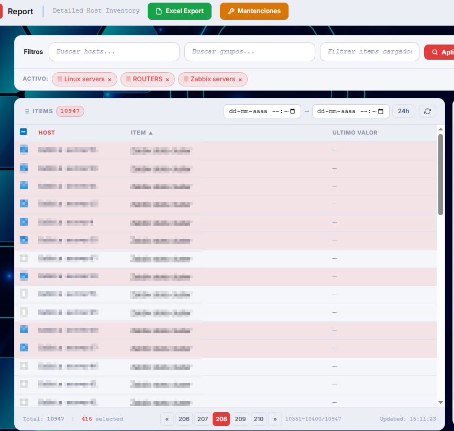
Task: Focus the start date-time field
Action: pyautogui.click(x=262, y=111)
